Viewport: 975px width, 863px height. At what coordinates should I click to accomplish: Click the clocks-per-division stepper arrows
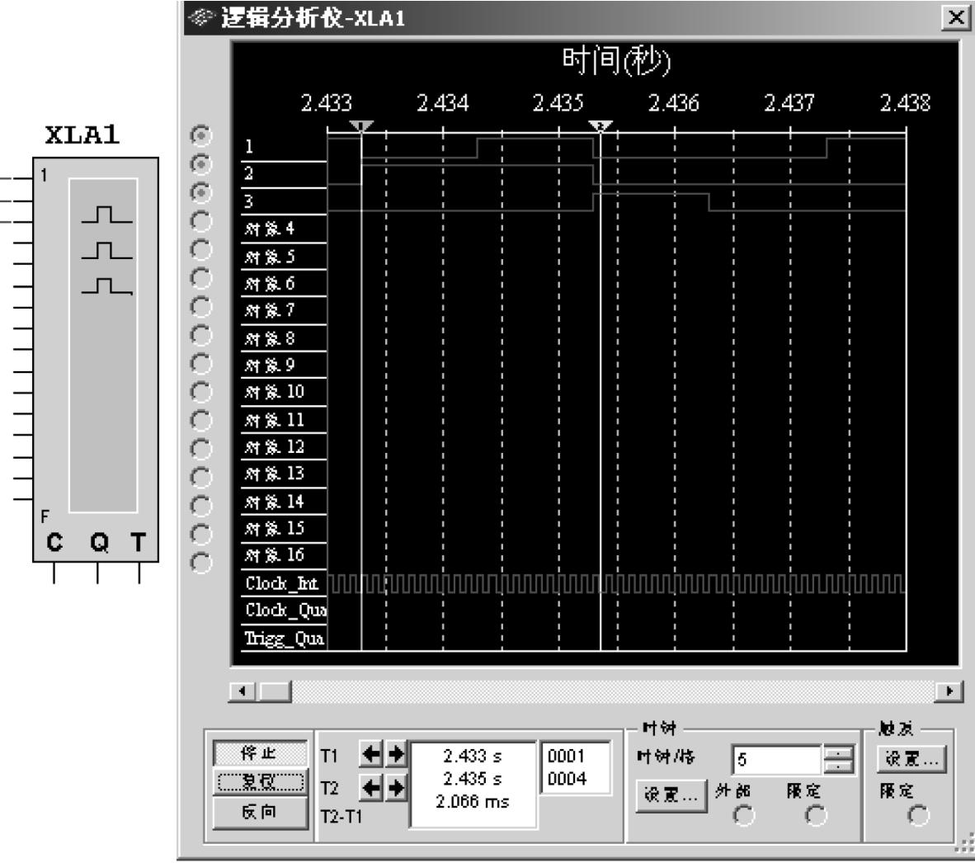click(x=839, y=759)
